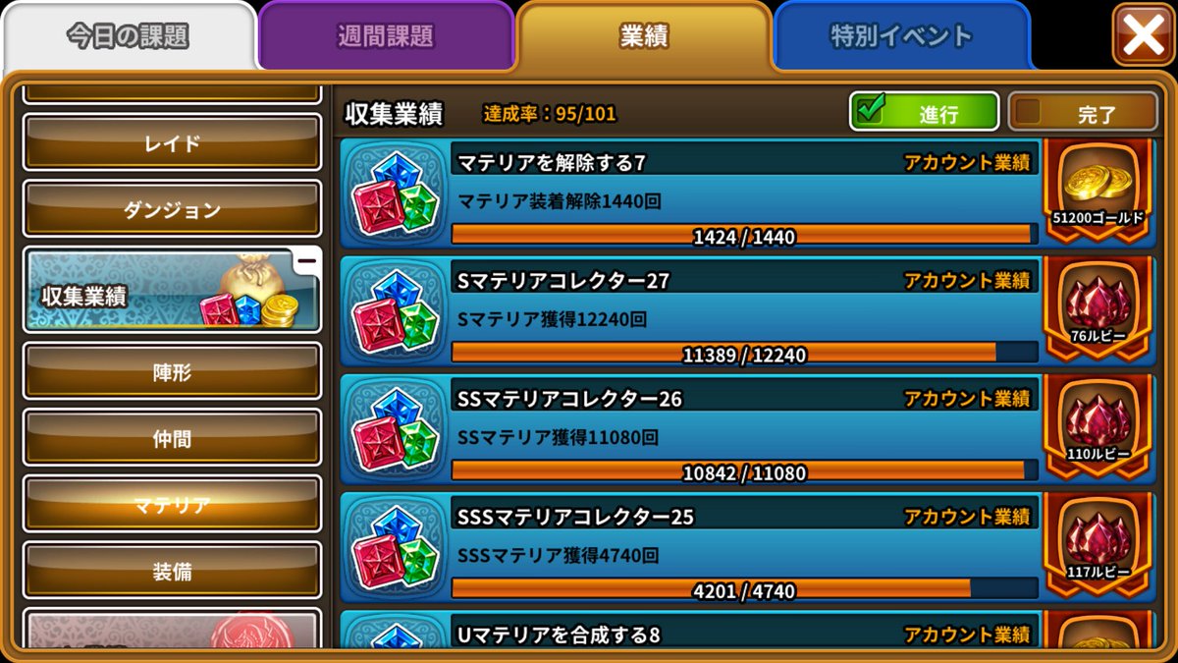
Task: Open the 週間課題 tab
Action: click(386, 37)
